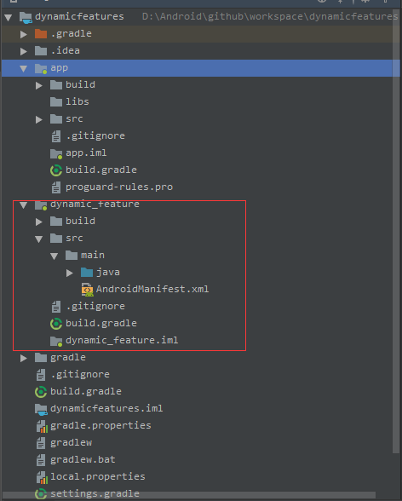Viewport: 402px width, 501px height.
Task: Select the main folder name
Action: tap(93, 256)
